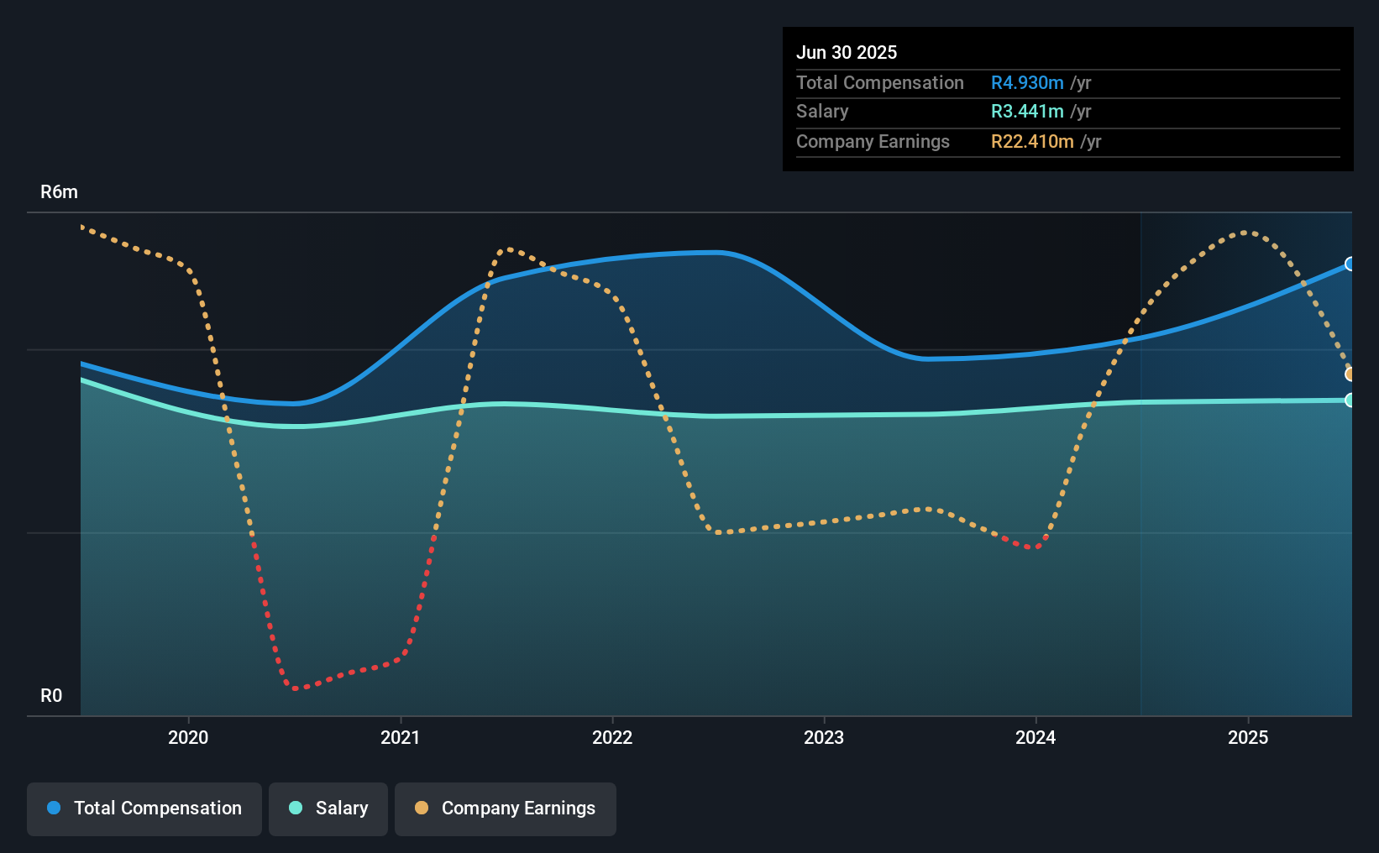
Task: Select the Salary endpoint marker
Action: tap(1350, 400)
